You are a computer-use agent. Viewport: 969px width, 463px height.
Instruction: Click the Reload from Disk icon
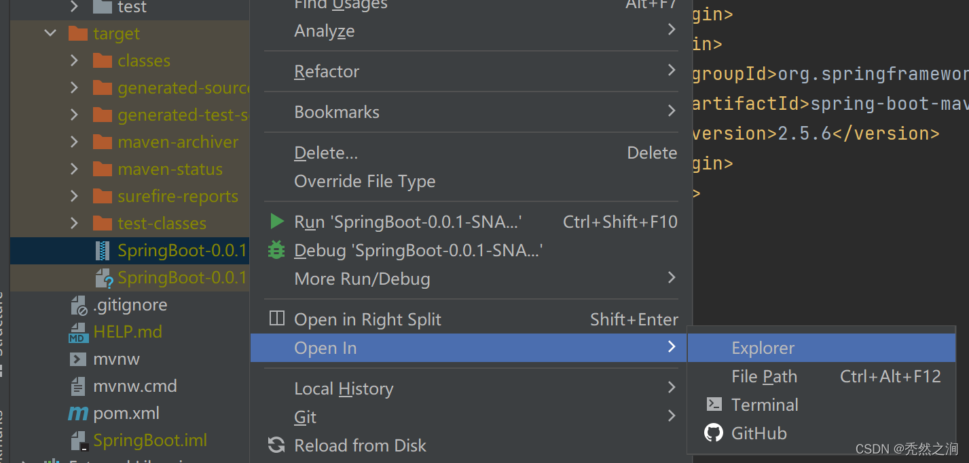coord(276,445)
